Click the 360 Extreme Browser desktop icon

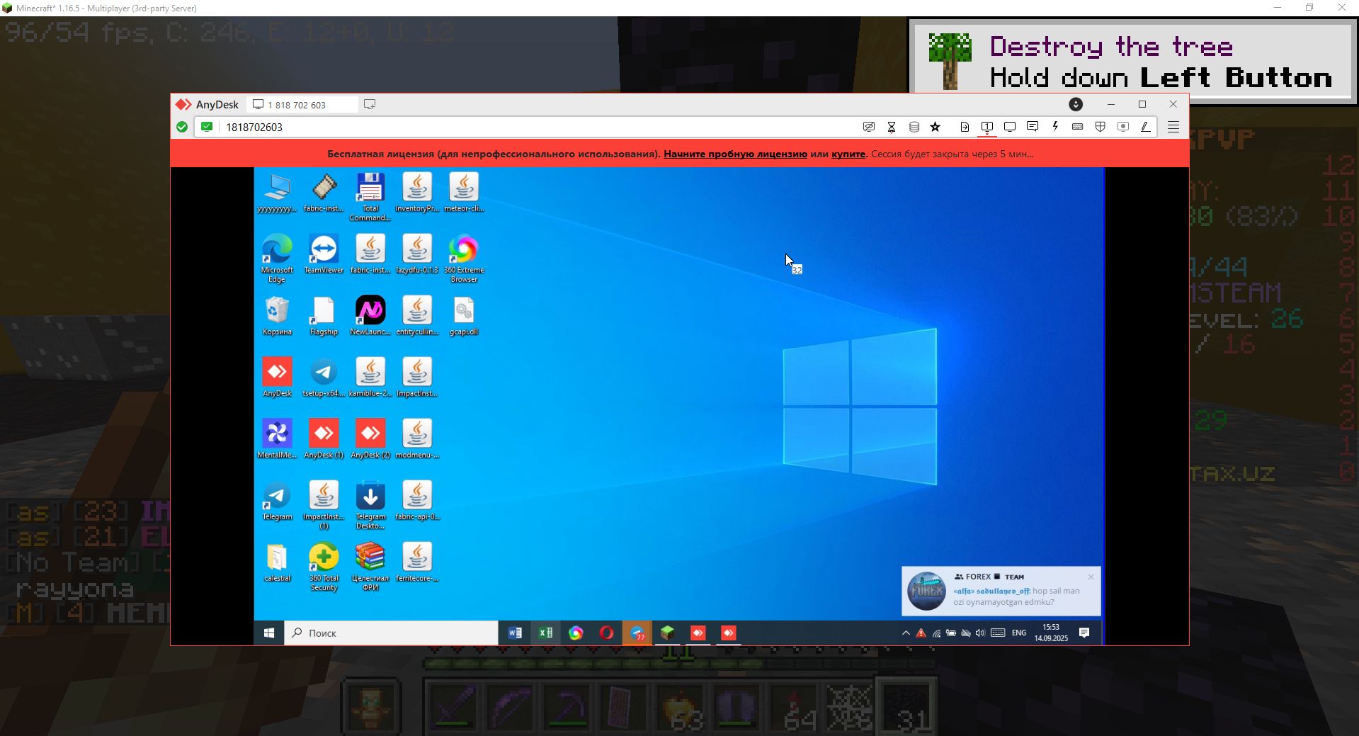464,250
